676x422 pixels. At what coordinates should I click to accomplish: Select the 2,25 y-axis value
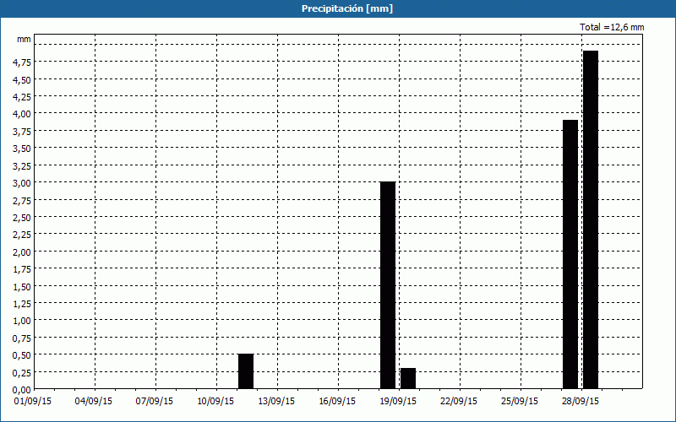pyautogui.click(x=22, y=235)
